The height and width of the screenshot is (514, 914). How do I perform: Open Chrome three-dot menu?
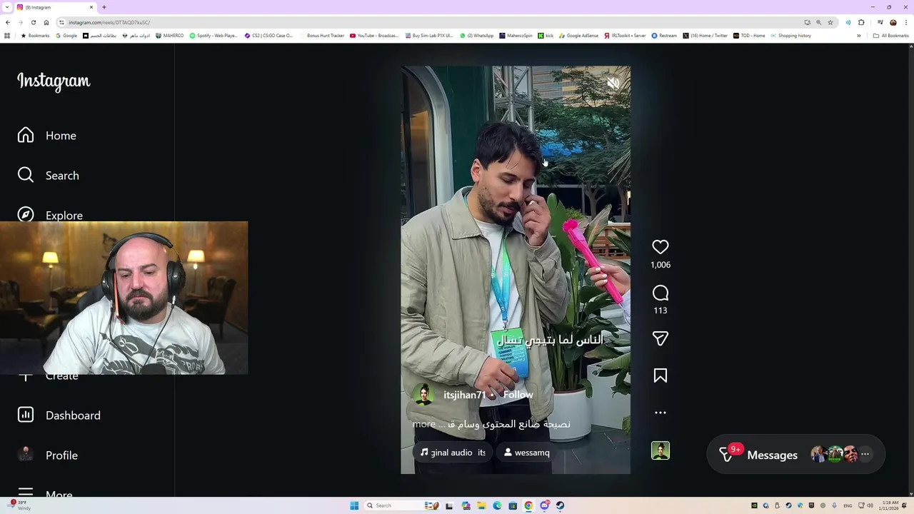[906, 22]
